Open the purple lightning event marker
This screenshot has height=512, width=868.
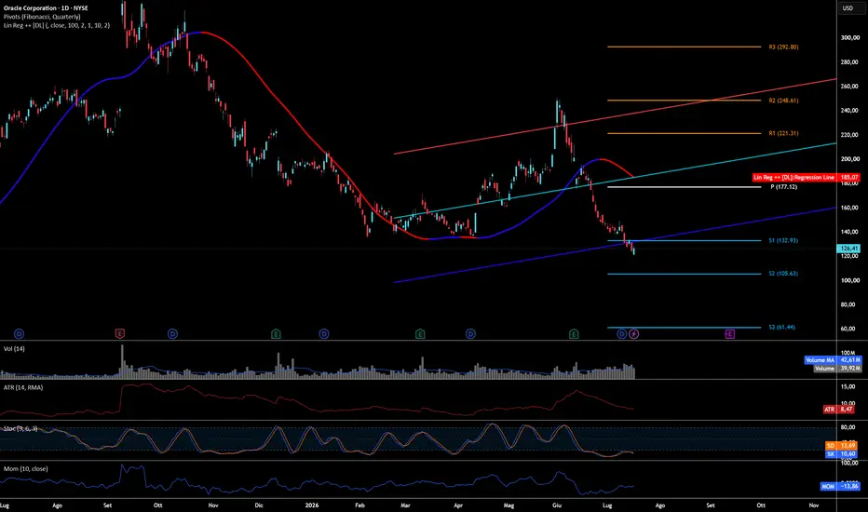pyautogui.click(x=634, y=334)
